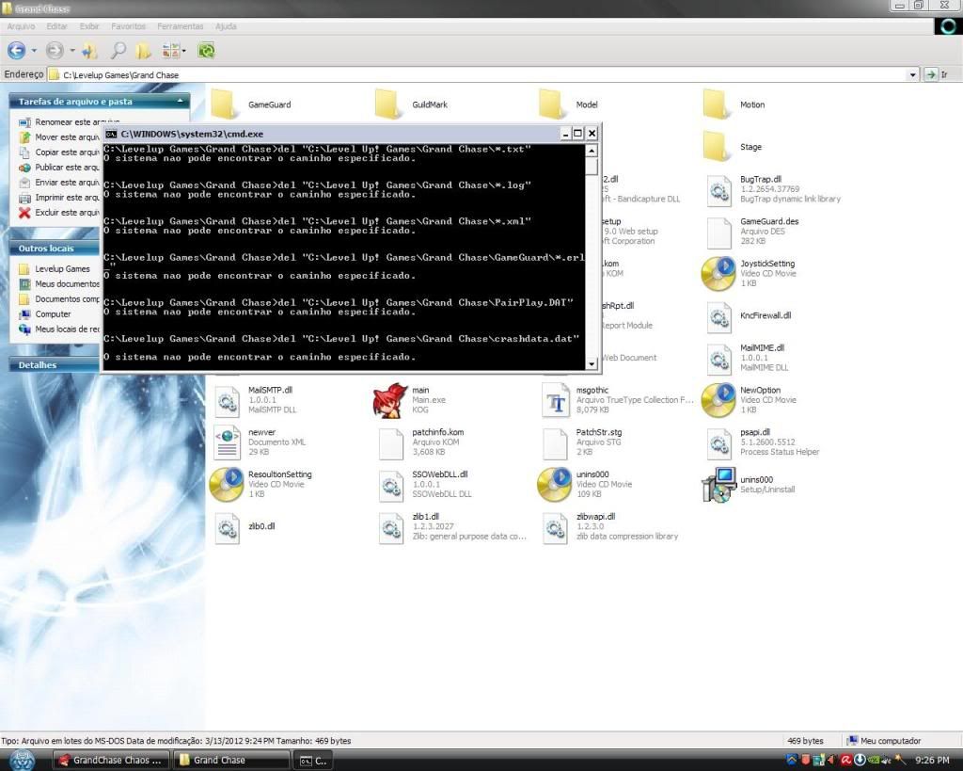Open the GameGuard folder
Image resolution: width=963 pixels, height=771 pixels.
pos(227,104)
